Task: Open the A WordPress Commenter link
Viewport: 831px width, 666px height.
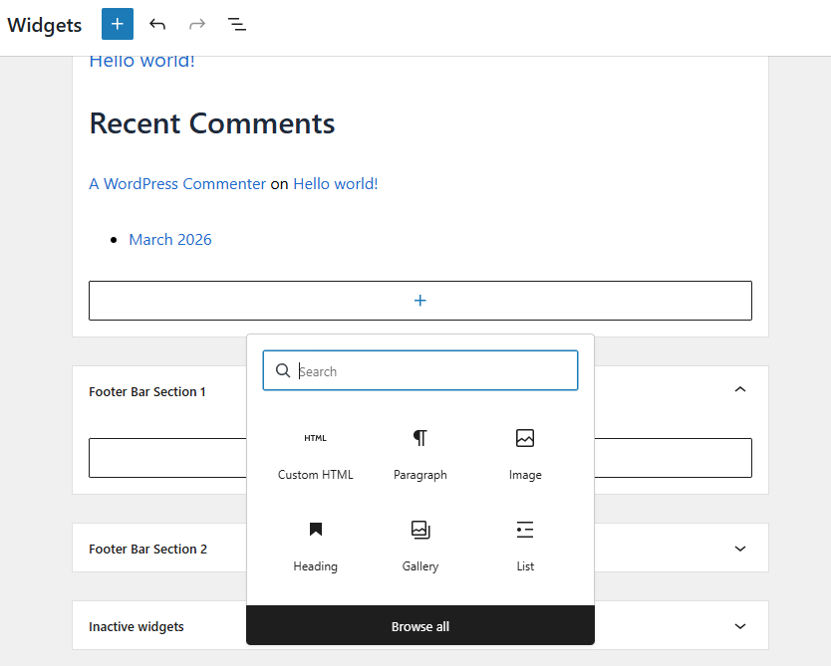Action: tap(177, 184)
